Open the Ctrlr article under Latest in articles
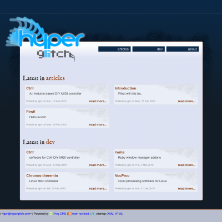The image size is (222, 222). pyautogui.click(x=30, y=88)
